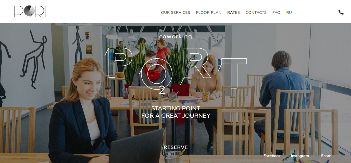Viewport: 351px width, 163px height.
Task: Open the FAQ link
Action: tap(276, 12)
